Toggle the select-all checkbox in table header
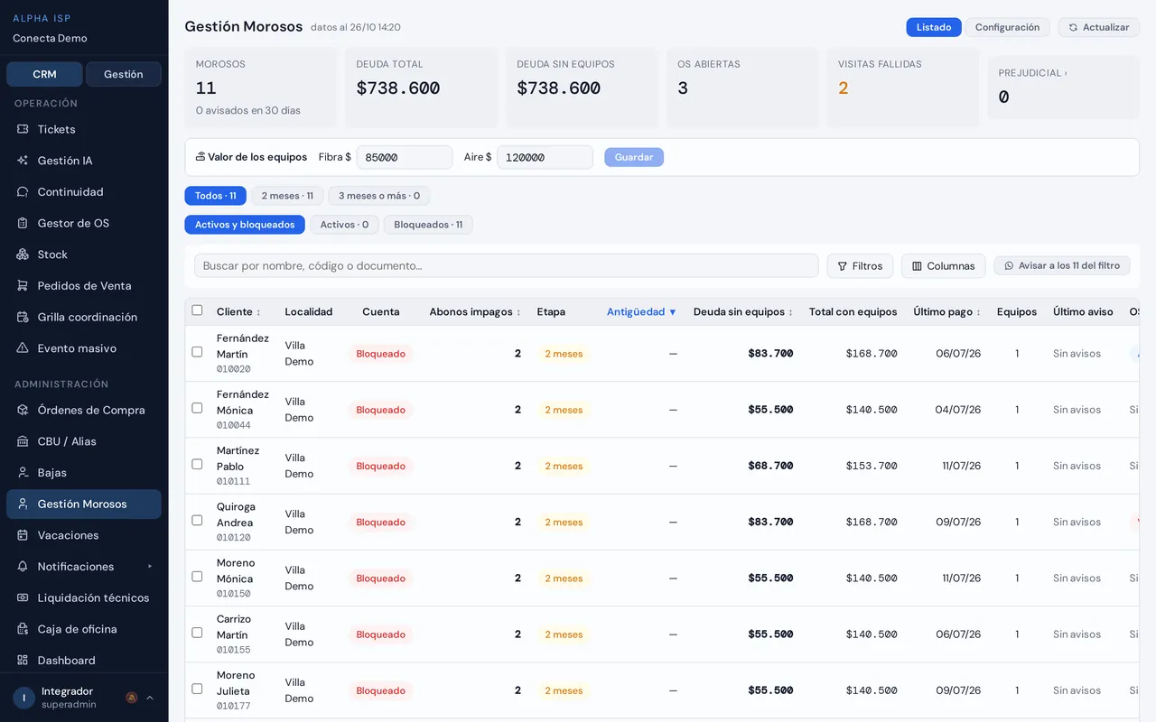Image resolution: width=1156 pixels, height=722 pixels. coord(197,310)
